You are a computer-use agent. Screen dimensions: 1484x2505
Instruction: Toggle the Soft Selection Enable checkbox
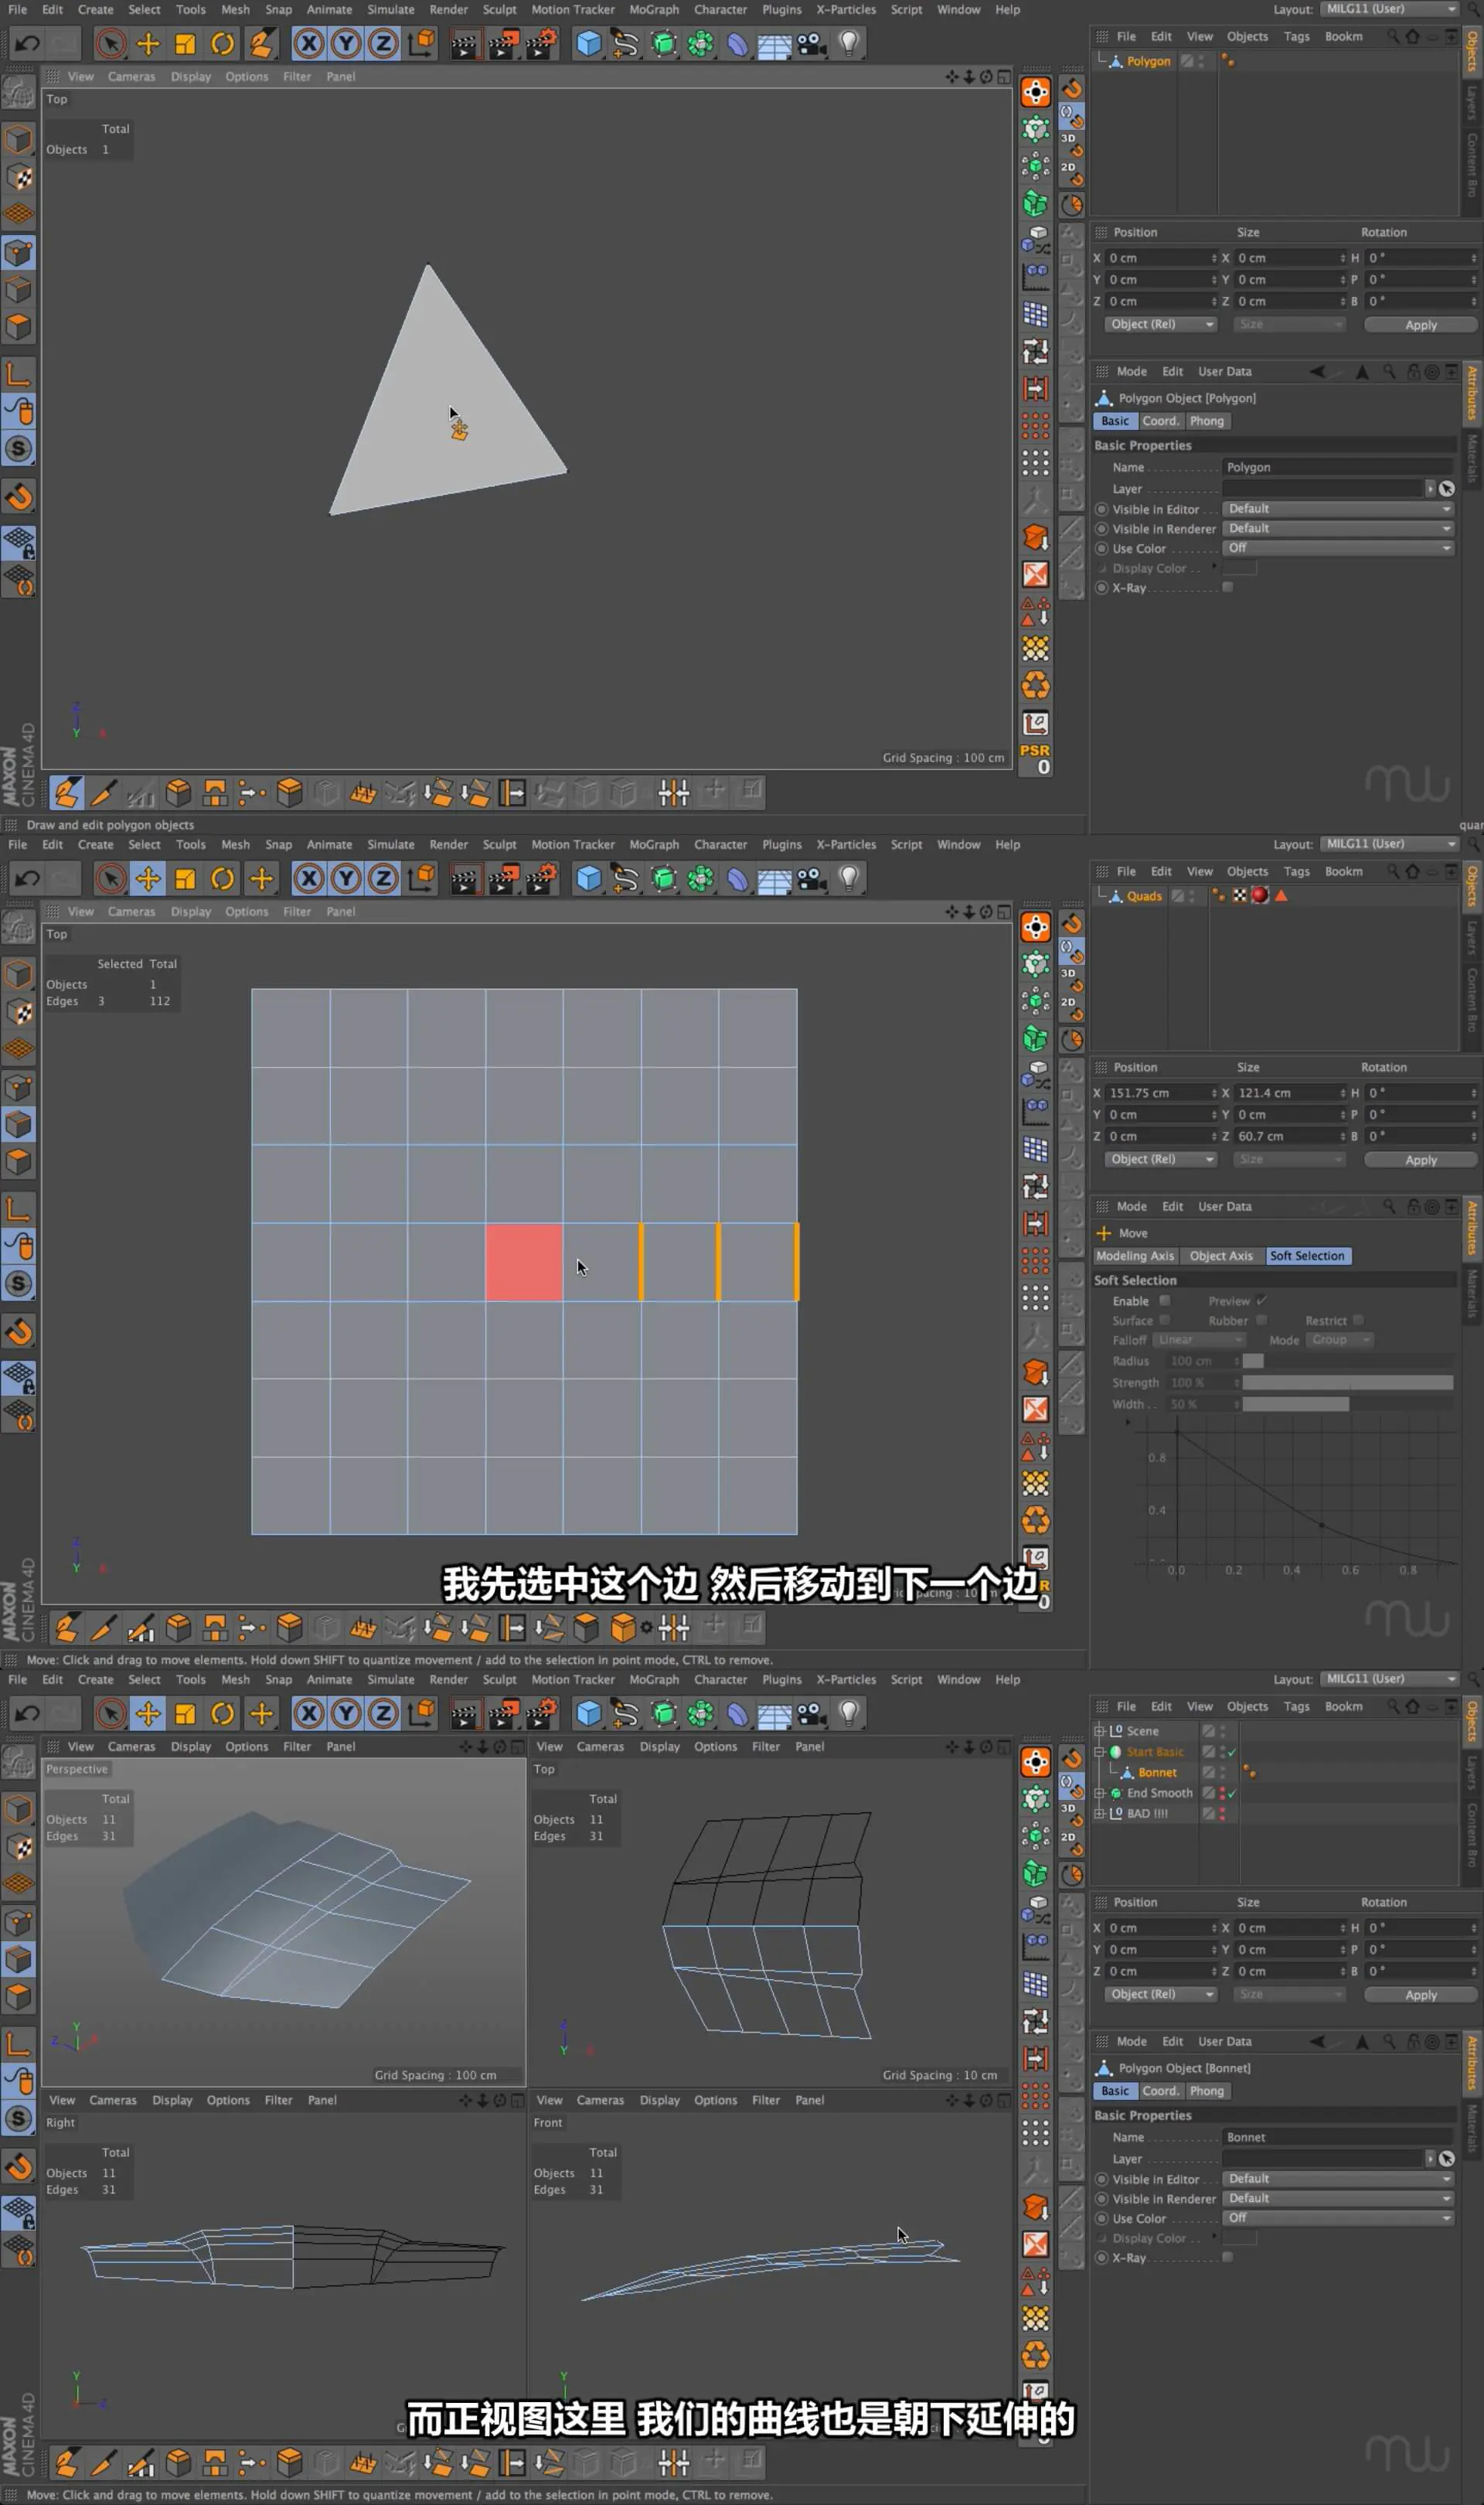(1164, 1300)
